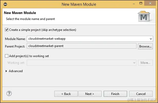Viewport: 158px width, 103px height.
Task: Open the help question mark icon
Action: tap(9, 93)
